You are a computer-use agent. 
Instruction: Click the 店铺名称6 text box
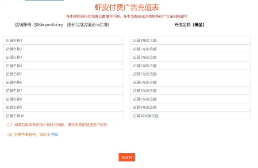[63, 82]
